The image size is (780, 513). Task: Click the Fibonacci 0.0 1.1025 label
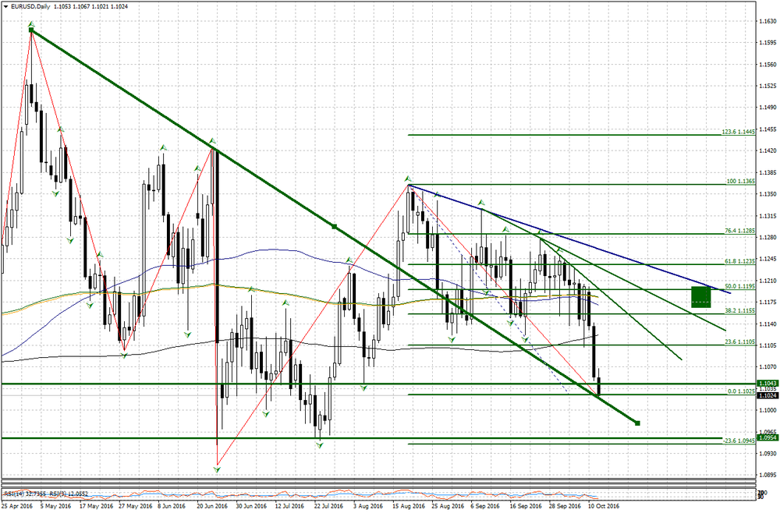[741, 391]
